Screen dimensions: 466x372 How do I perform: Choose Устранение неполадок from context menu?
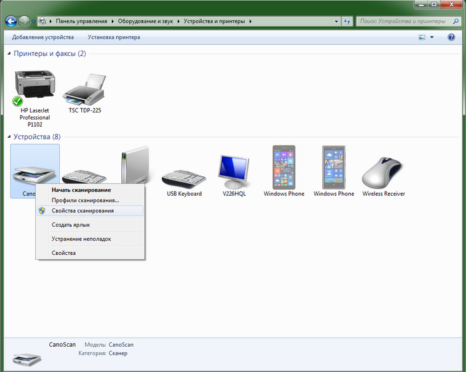[81, 239]
